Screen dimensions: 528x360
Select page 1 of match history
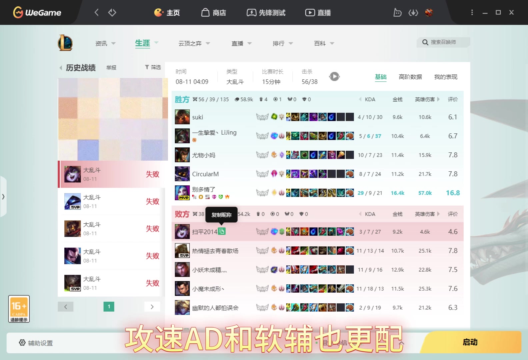pyautogui.click(x=109, y=307)
